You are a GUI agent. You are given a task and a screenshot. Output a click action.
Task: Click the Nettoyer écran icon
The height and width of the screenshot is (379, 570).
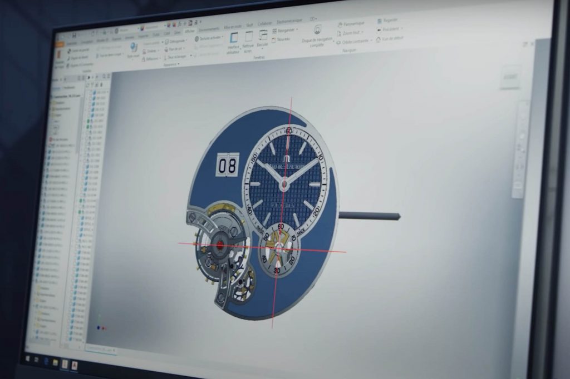[248, 42]
